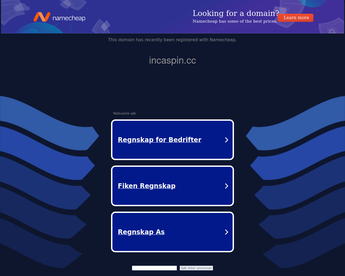Click the namecheap wordmark in banner
The height and width of the screenshot is (276, 345).
[x=69, y=18]
